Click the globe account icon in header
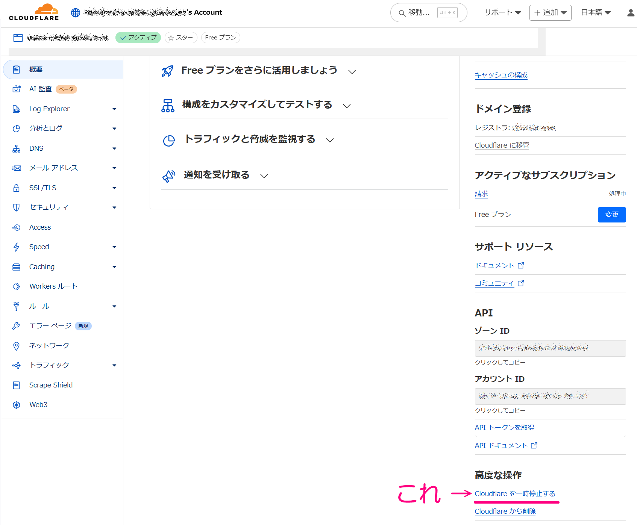 coord(76,13)
